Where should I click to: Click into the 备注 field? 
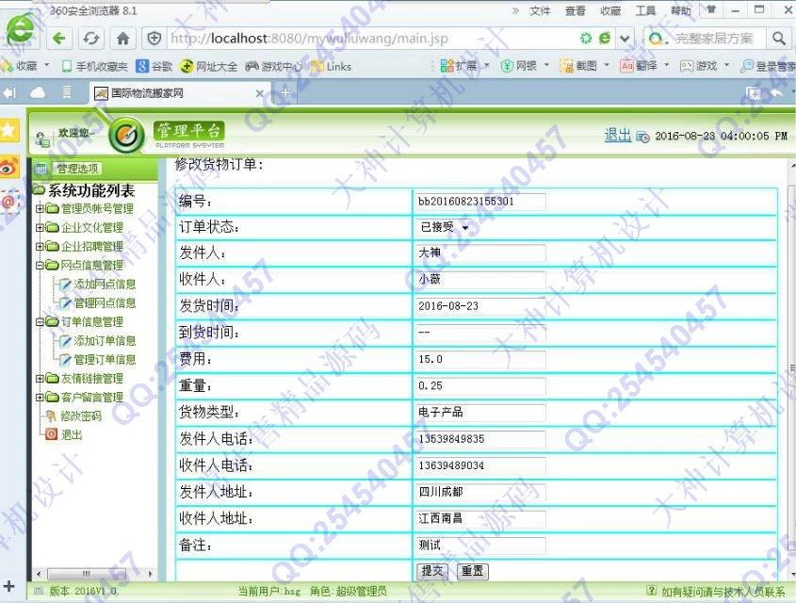point(481,546)
